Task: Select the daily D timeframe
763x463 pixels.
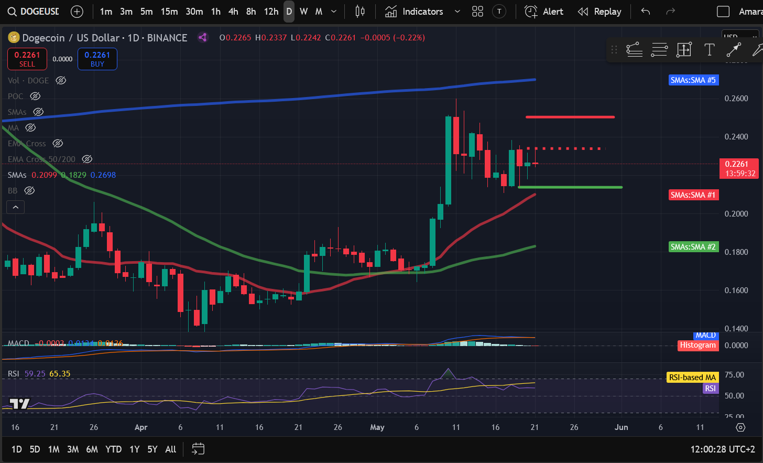Action: coord(289,12)
